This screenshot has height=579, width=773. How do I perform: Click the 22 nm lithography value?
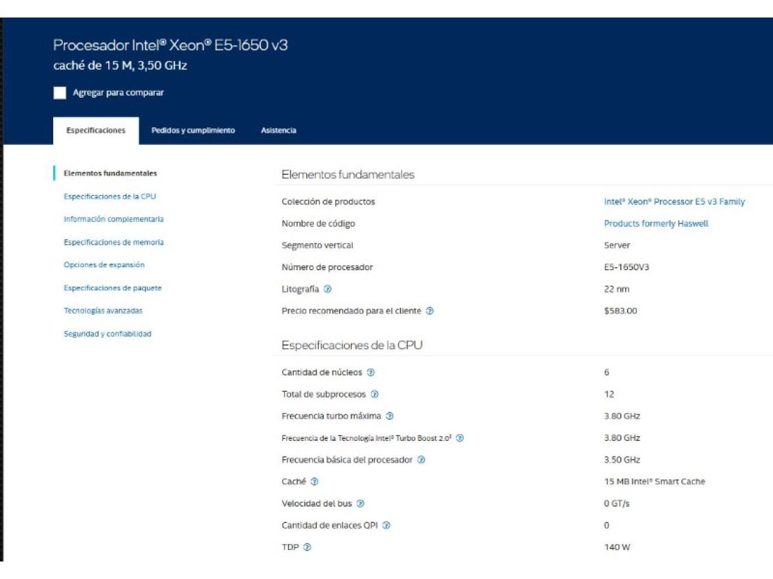[617, 289]
